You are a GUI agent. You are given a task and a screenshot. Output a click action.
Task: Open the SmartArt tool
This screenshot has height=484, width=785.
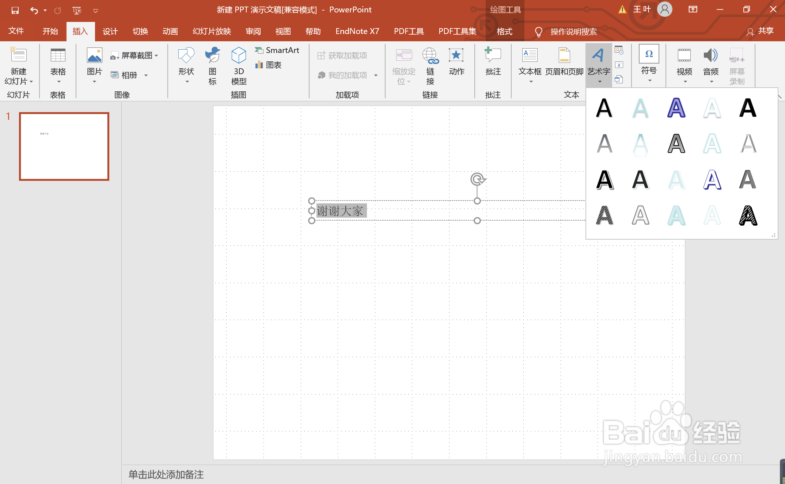point(277,50)
